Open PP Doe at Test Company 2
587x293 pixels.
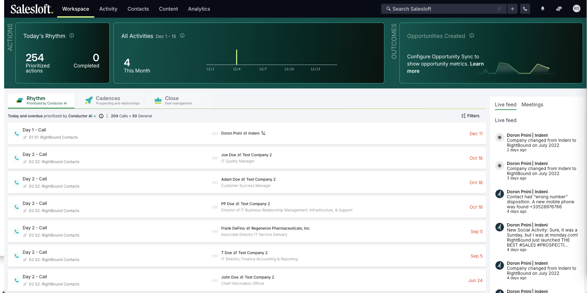[245, 204]
